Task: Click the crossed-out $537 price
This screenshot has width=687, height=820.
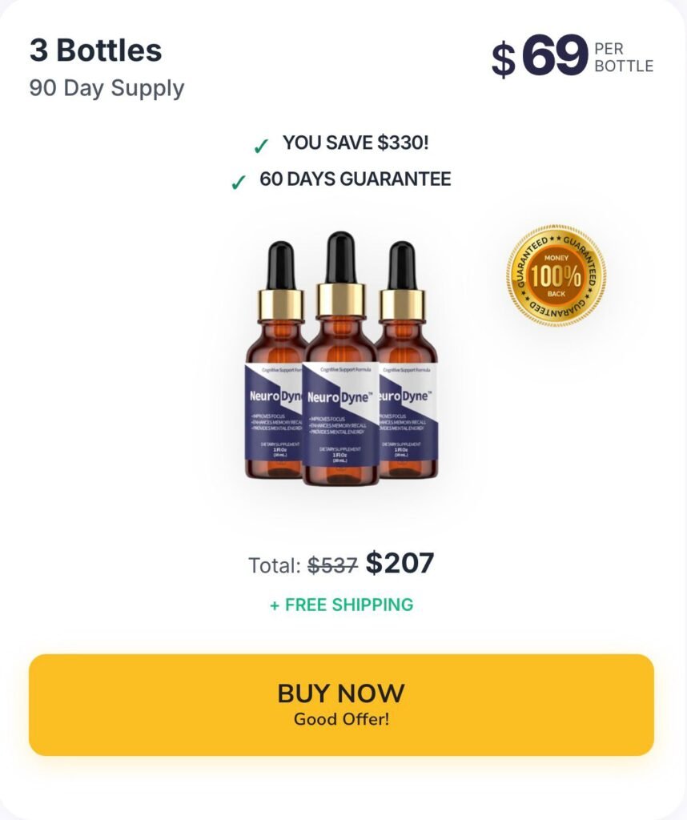Action: click(332, 565)
